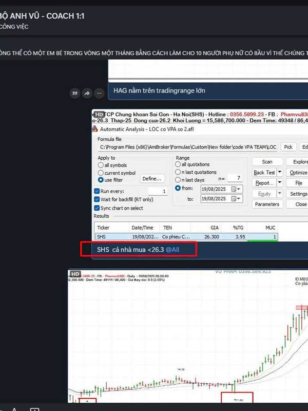Screen dimensions: 308x411
Task: Click the Equity button
Action: [x=264, y=194]
